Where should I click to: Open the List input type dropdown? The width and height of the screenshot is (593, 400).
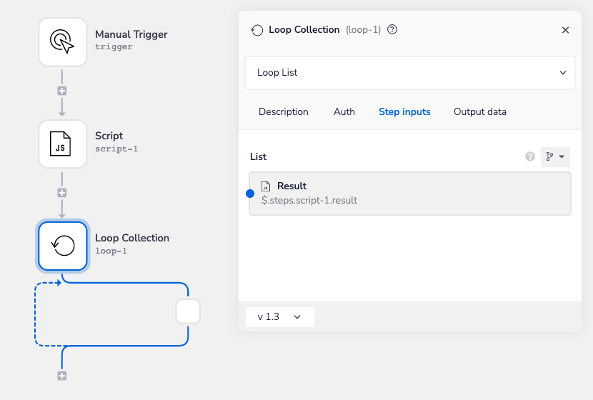(555, 156)
